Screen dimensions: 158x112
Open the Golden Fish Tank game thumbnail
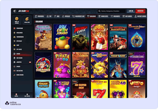(x=43, y=89)
